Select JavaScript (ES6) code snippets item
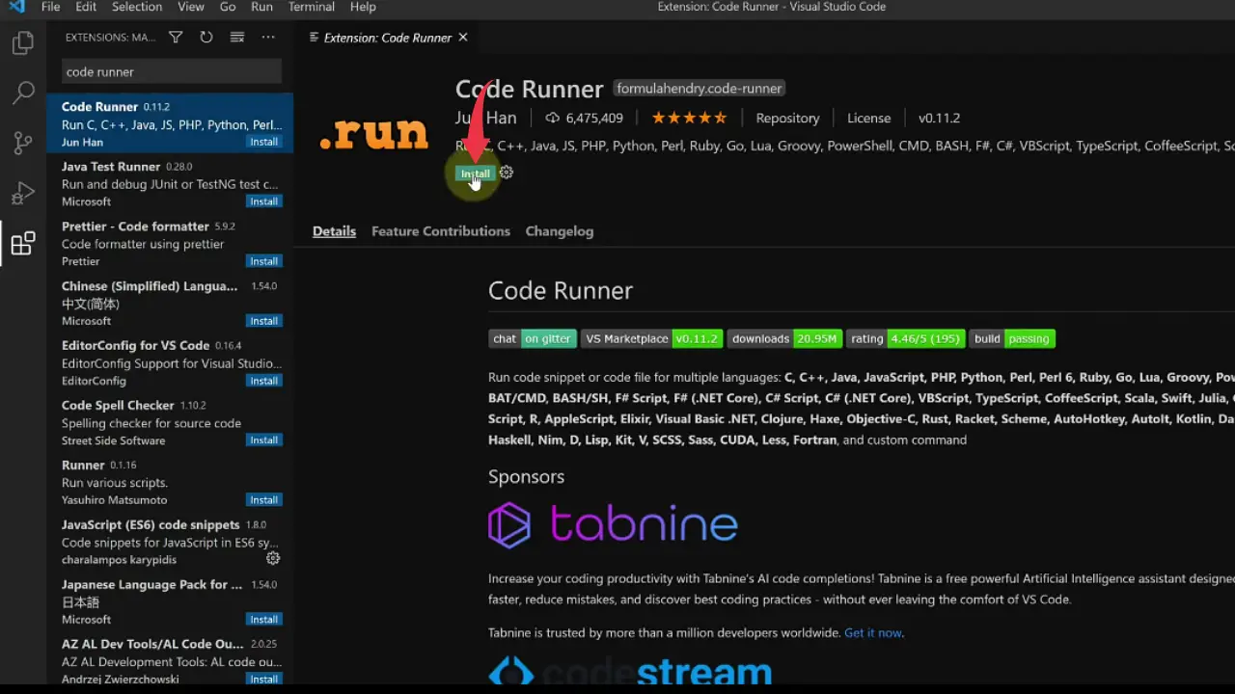This screenshot has height=694, width=1235. (170, 542)
